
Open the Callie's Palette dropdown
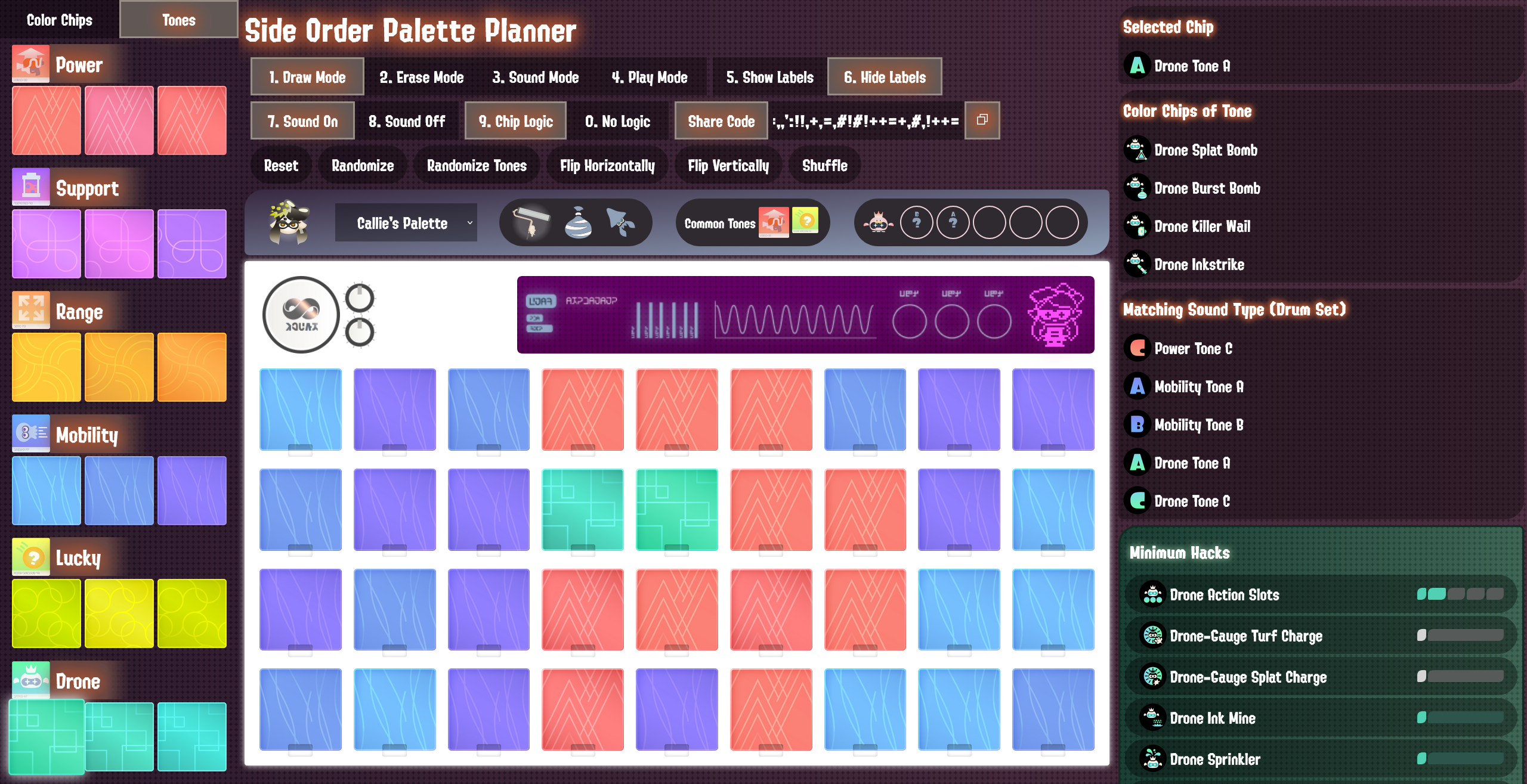coord(406,223)
